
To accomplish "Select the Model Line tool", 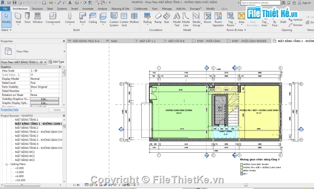I will click(185, 20).
